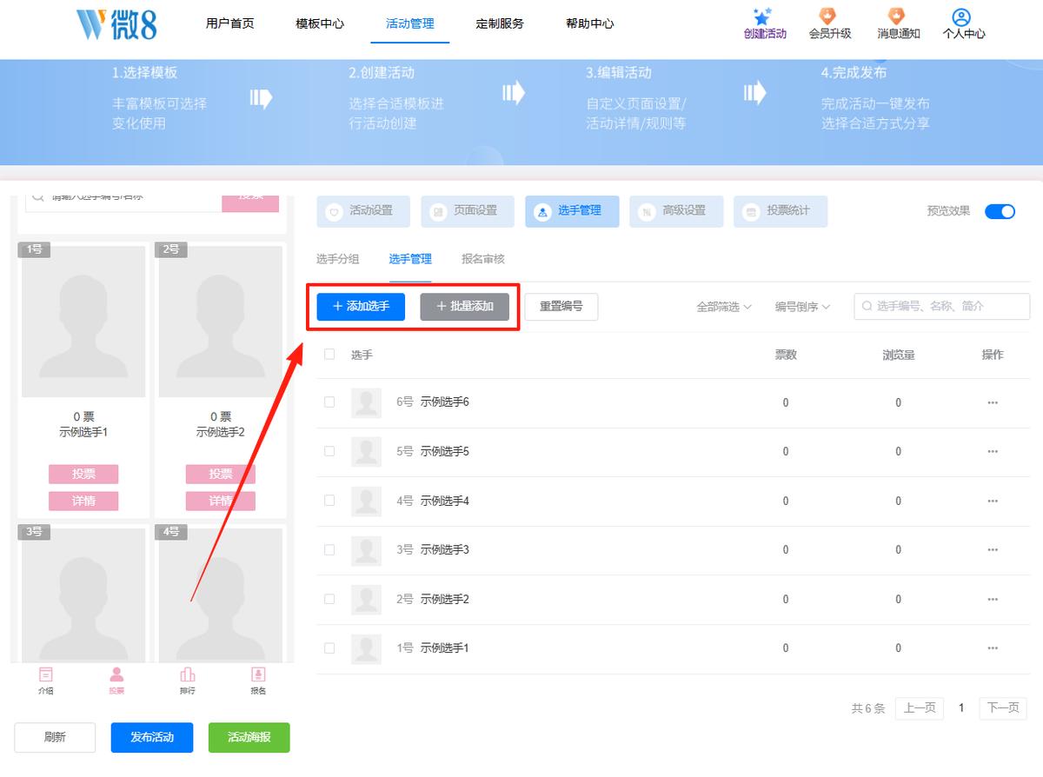The image size is (1043, 777).
Task: Click the green 活动海报 button
Action: tap(249, 737)
